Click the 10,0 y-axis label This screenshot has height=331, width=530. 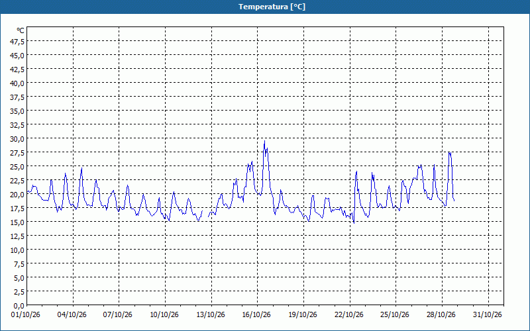click(x=18, y=250)
